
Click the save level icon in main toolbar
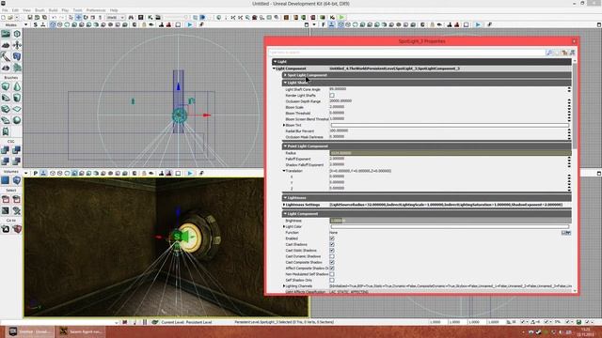(29, 17)
